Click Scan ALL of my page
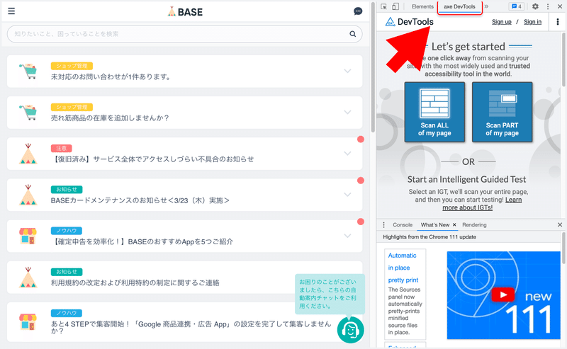This screenshot has height=349, width=567. [x=434, y=112]
